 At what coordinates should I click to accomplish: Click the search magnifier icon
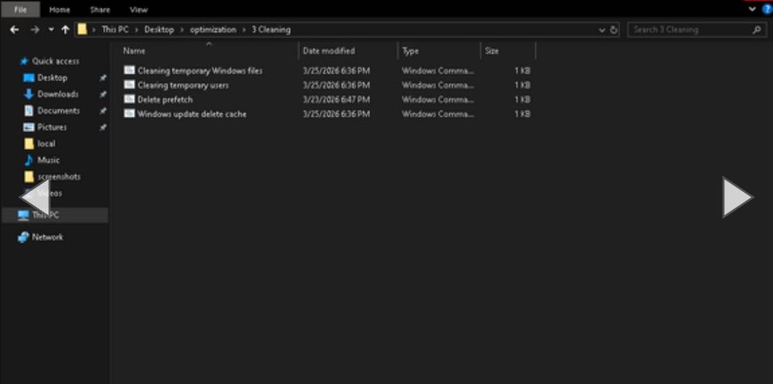[x=757, y=29]
